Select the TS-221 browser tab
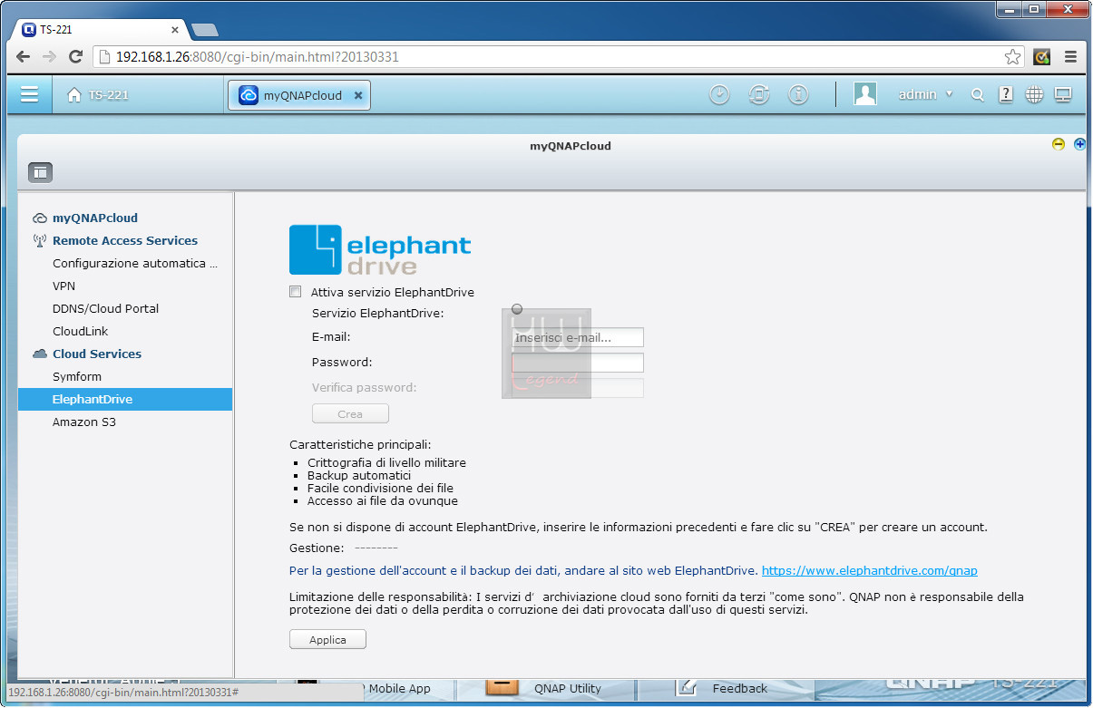 pyautogui.click(x=101, y=29)
